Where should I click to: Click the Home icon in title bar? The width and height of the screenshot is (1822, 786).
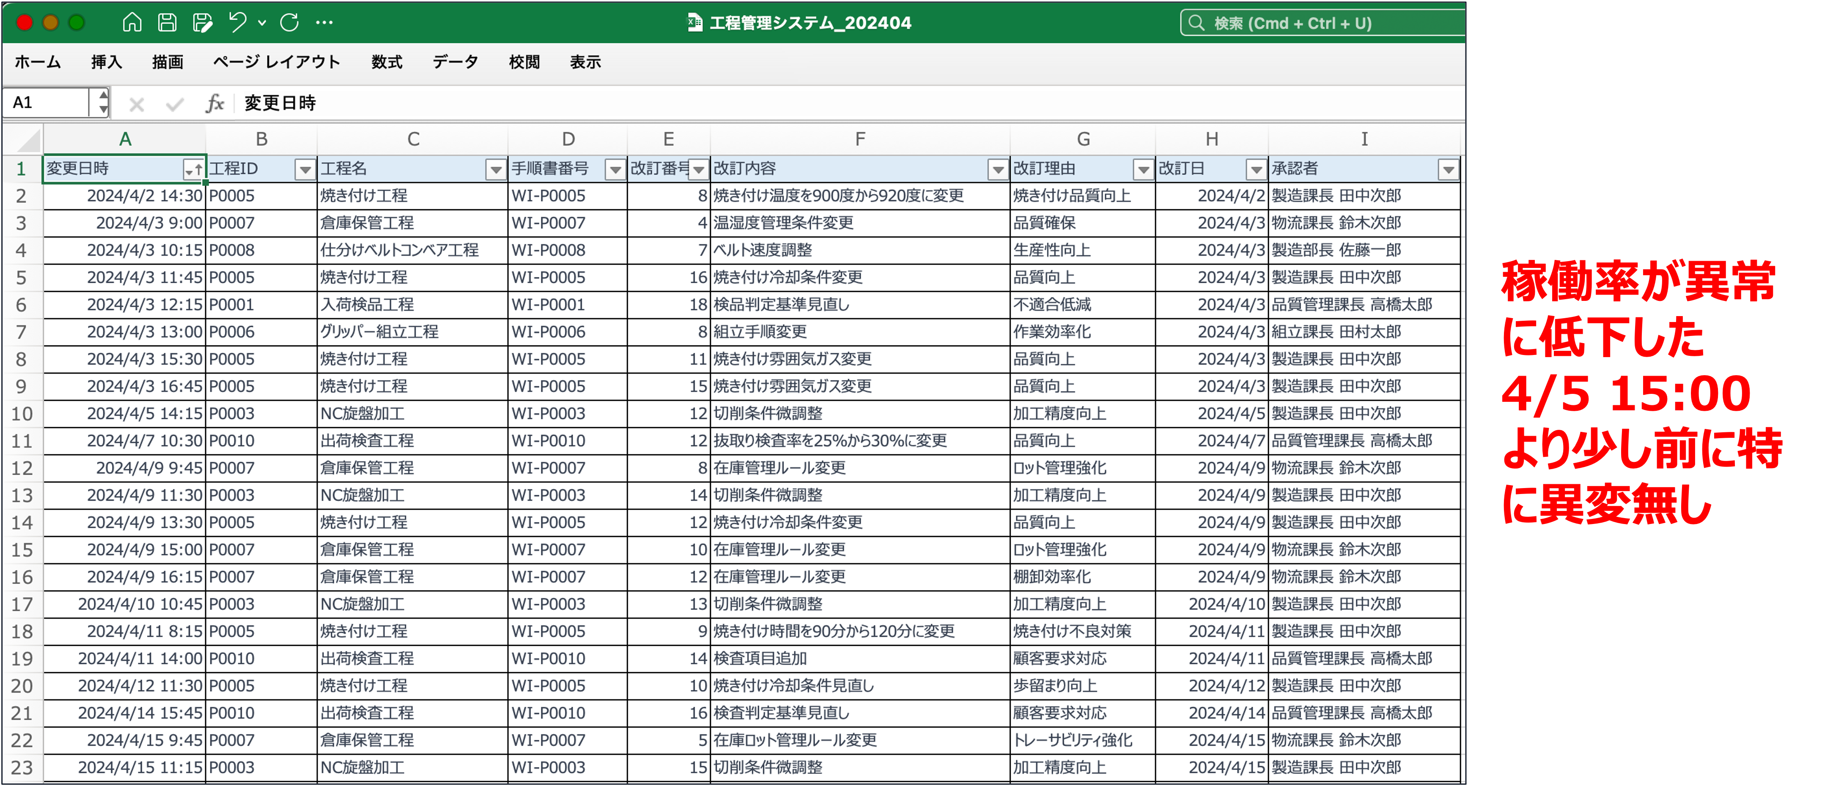tap(132, 23)
